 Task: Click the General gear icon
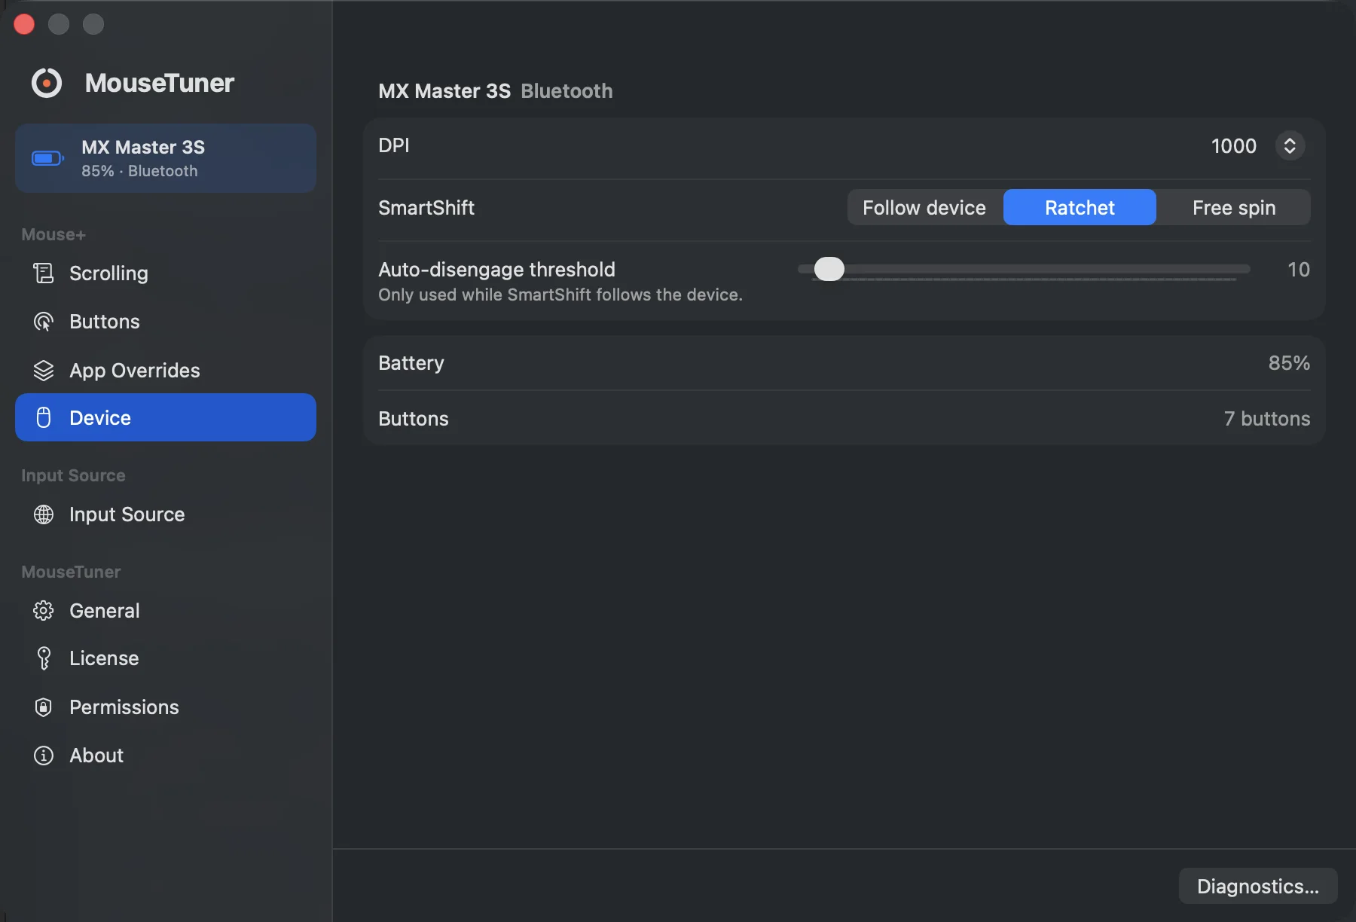pos(44,610)
